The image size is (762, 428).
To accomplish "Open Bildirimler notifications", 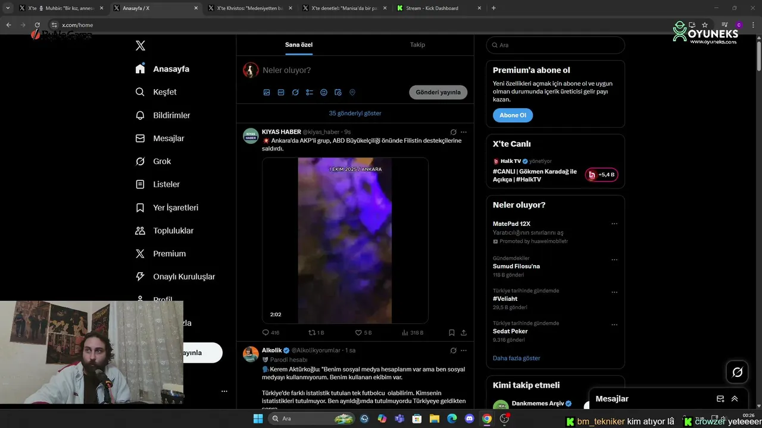I will click(x=163, y=115).
